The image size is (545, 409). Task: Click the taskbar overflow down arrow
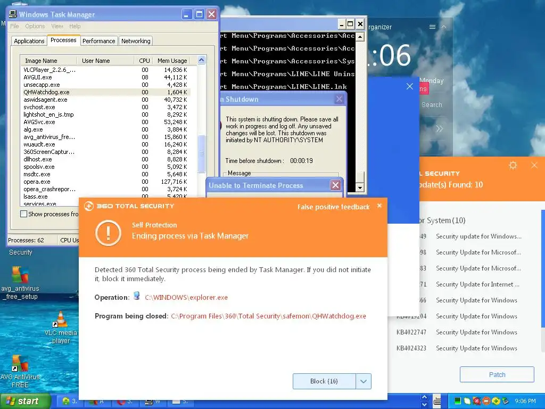(x=424, y=405)
